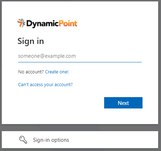
Task: Click the white Sign-in options panel bar
Action: [x=80, y=140]
